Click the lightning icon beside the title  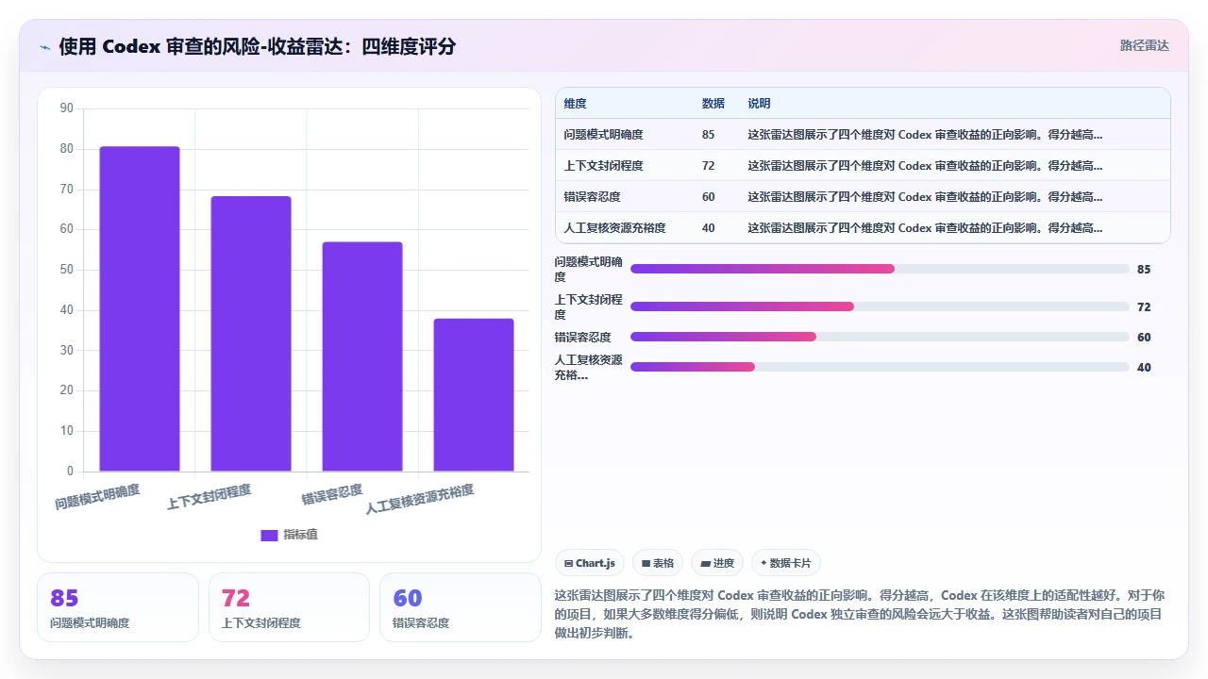(x=45, y=47)
